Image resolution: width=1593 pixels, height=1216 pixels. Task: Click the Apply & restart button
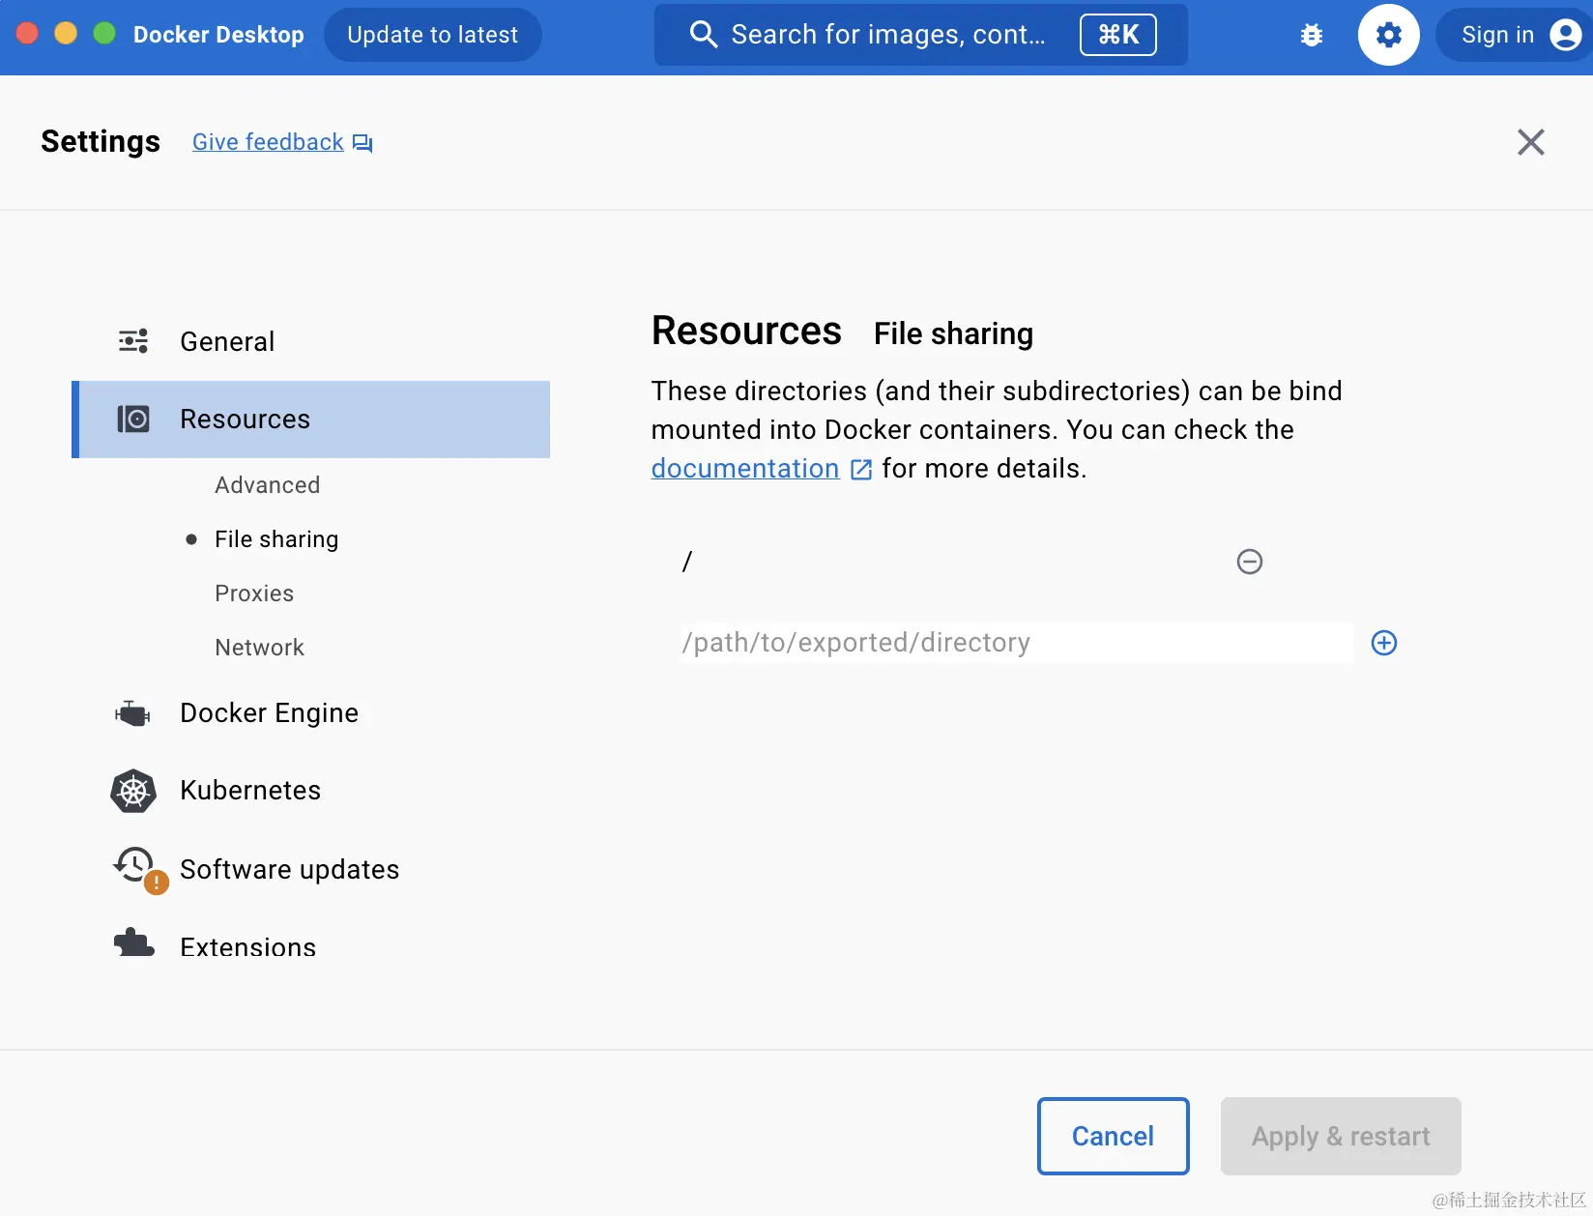pos(1341,1136)
